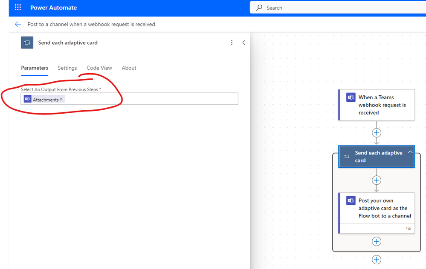Click the loop icon on the canvas node

(347, 157)
